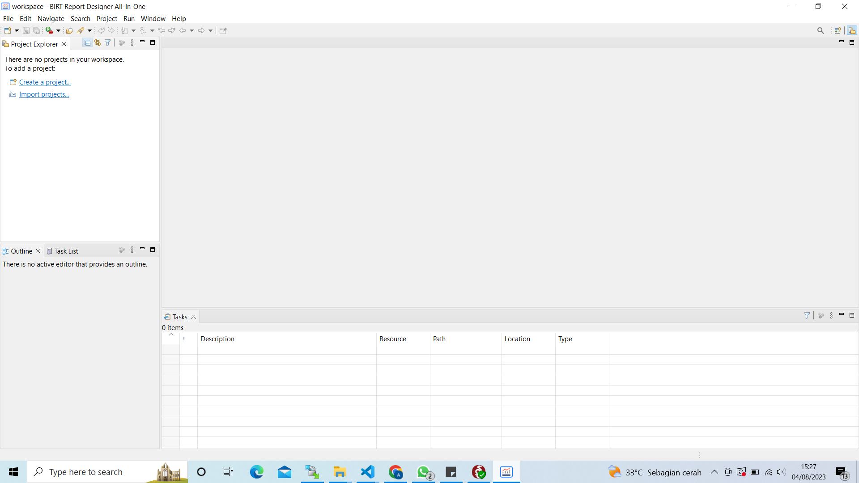
Task: Toggle Link with Editor in Project Explorer
Action: click(x=98, y=43)
